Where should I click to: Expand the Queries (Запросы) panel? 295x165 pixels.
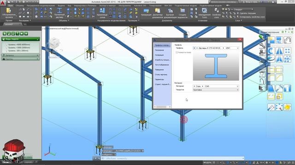(x=20, y=55)
